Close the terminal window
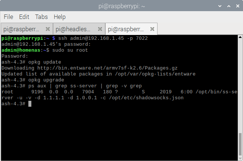This screenshot has width=243, height=161. [238, 6]
